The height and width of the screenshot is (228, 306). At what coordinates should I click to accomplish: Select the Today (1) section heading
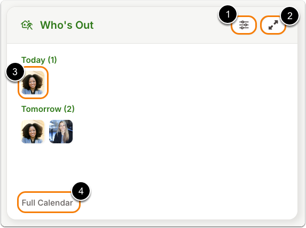click(39, 60)
